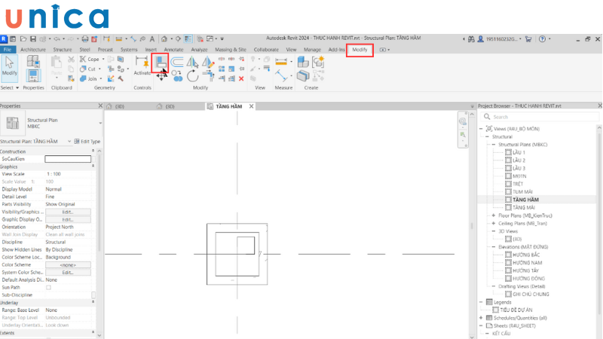Expand the Floor Plans (MB_KienTruc) node
The width and height of the screenshot is (603, 339).
[x=494, y=215]
